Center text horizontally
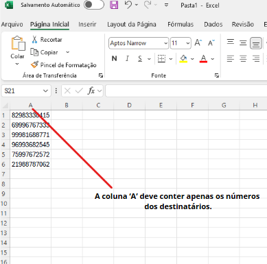Viewport: 267px width, 264px height. [243, 59]
